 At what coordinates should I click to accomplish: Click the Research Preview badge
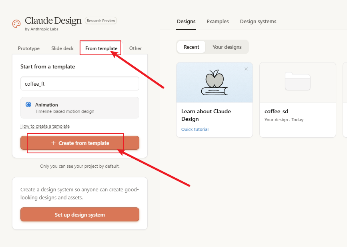pos(101,20)
